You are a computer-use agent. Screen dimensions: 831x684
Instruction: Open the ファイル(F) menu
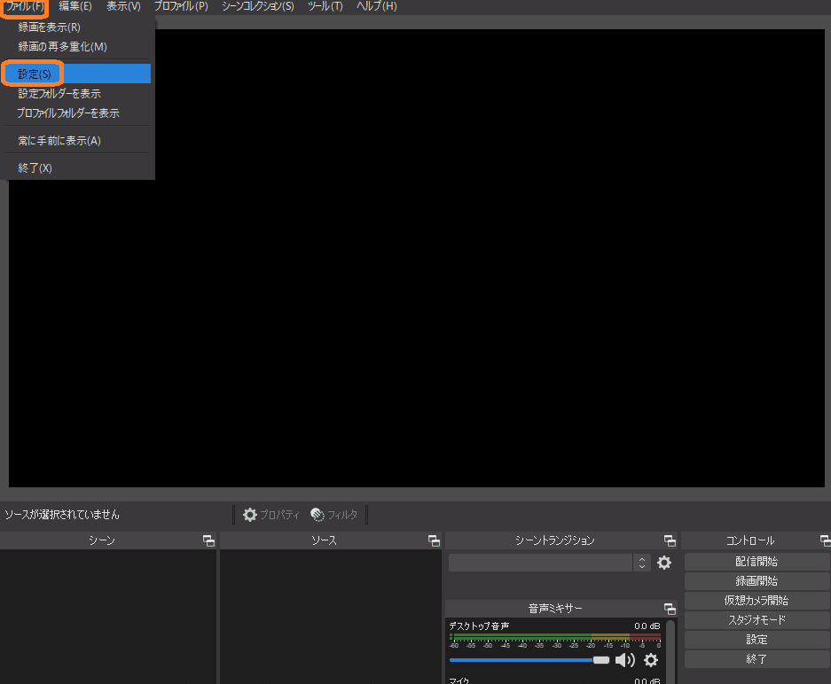[x=25, y=6]
